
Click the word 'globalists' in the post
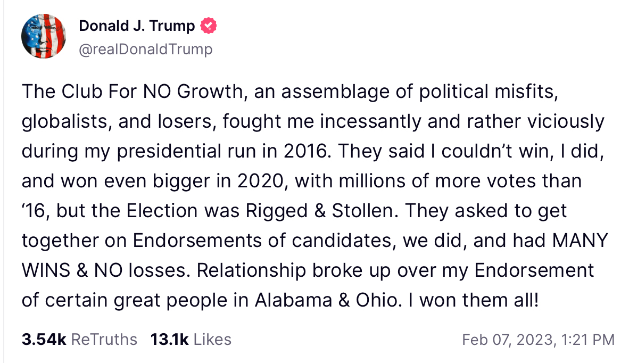(x=64, y=121)
